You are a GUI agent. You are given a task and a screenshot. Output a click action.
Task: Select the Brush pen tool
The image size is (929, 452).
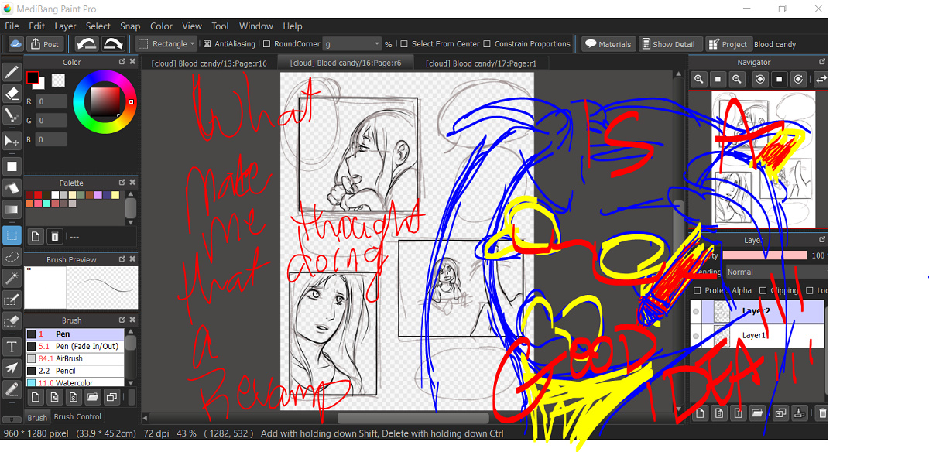12,73
